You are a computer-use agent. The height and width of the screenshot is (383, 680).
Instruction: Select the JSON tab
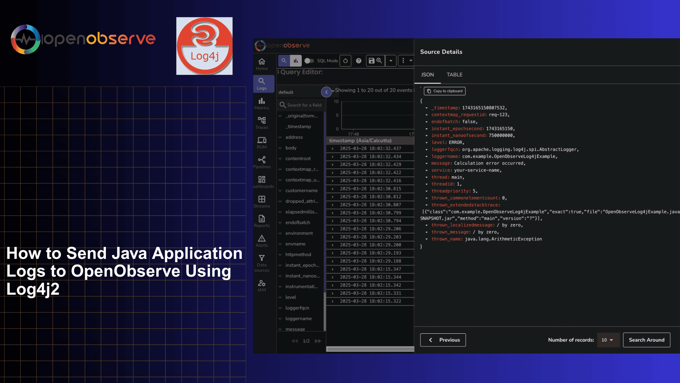pos(427,74)
